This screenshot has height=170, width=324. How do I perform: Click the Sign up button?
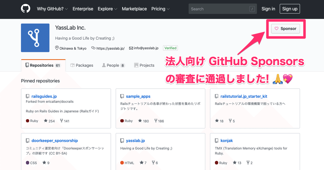290,9
